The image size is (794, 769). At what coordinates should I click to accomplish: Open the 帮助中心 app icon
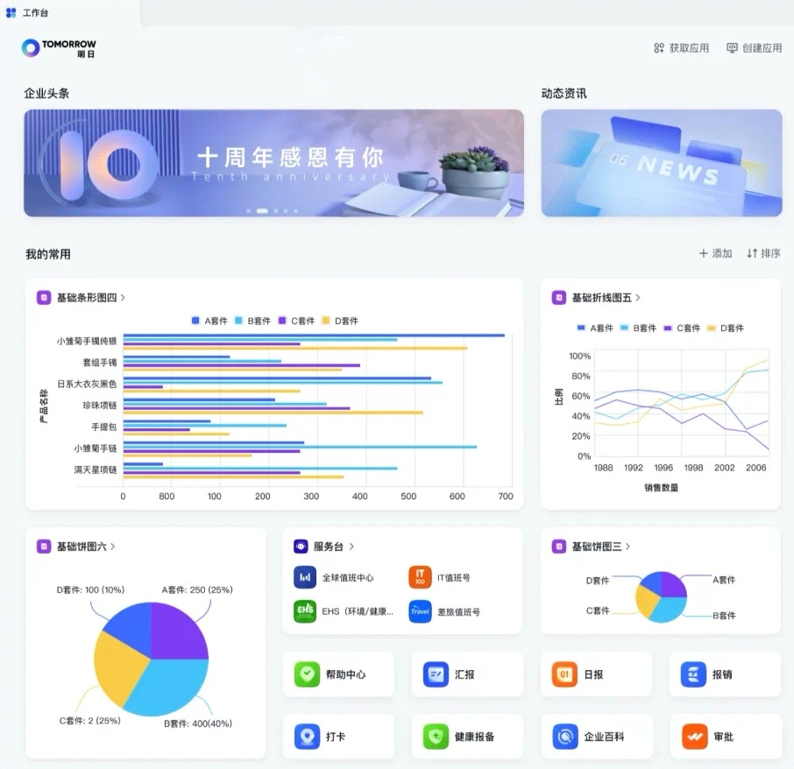(307, 674)
